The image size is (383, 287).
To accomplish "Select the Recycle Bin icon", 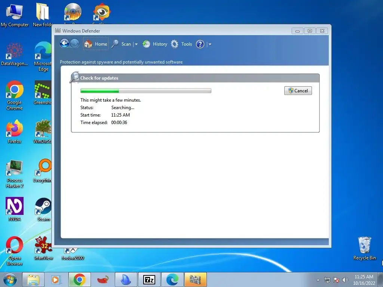I will tap(364, 248).
